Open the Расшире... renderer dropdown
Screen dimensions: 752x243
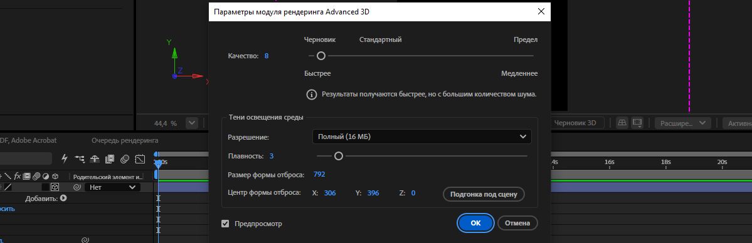pyautogui.click(x=682, y=123)
